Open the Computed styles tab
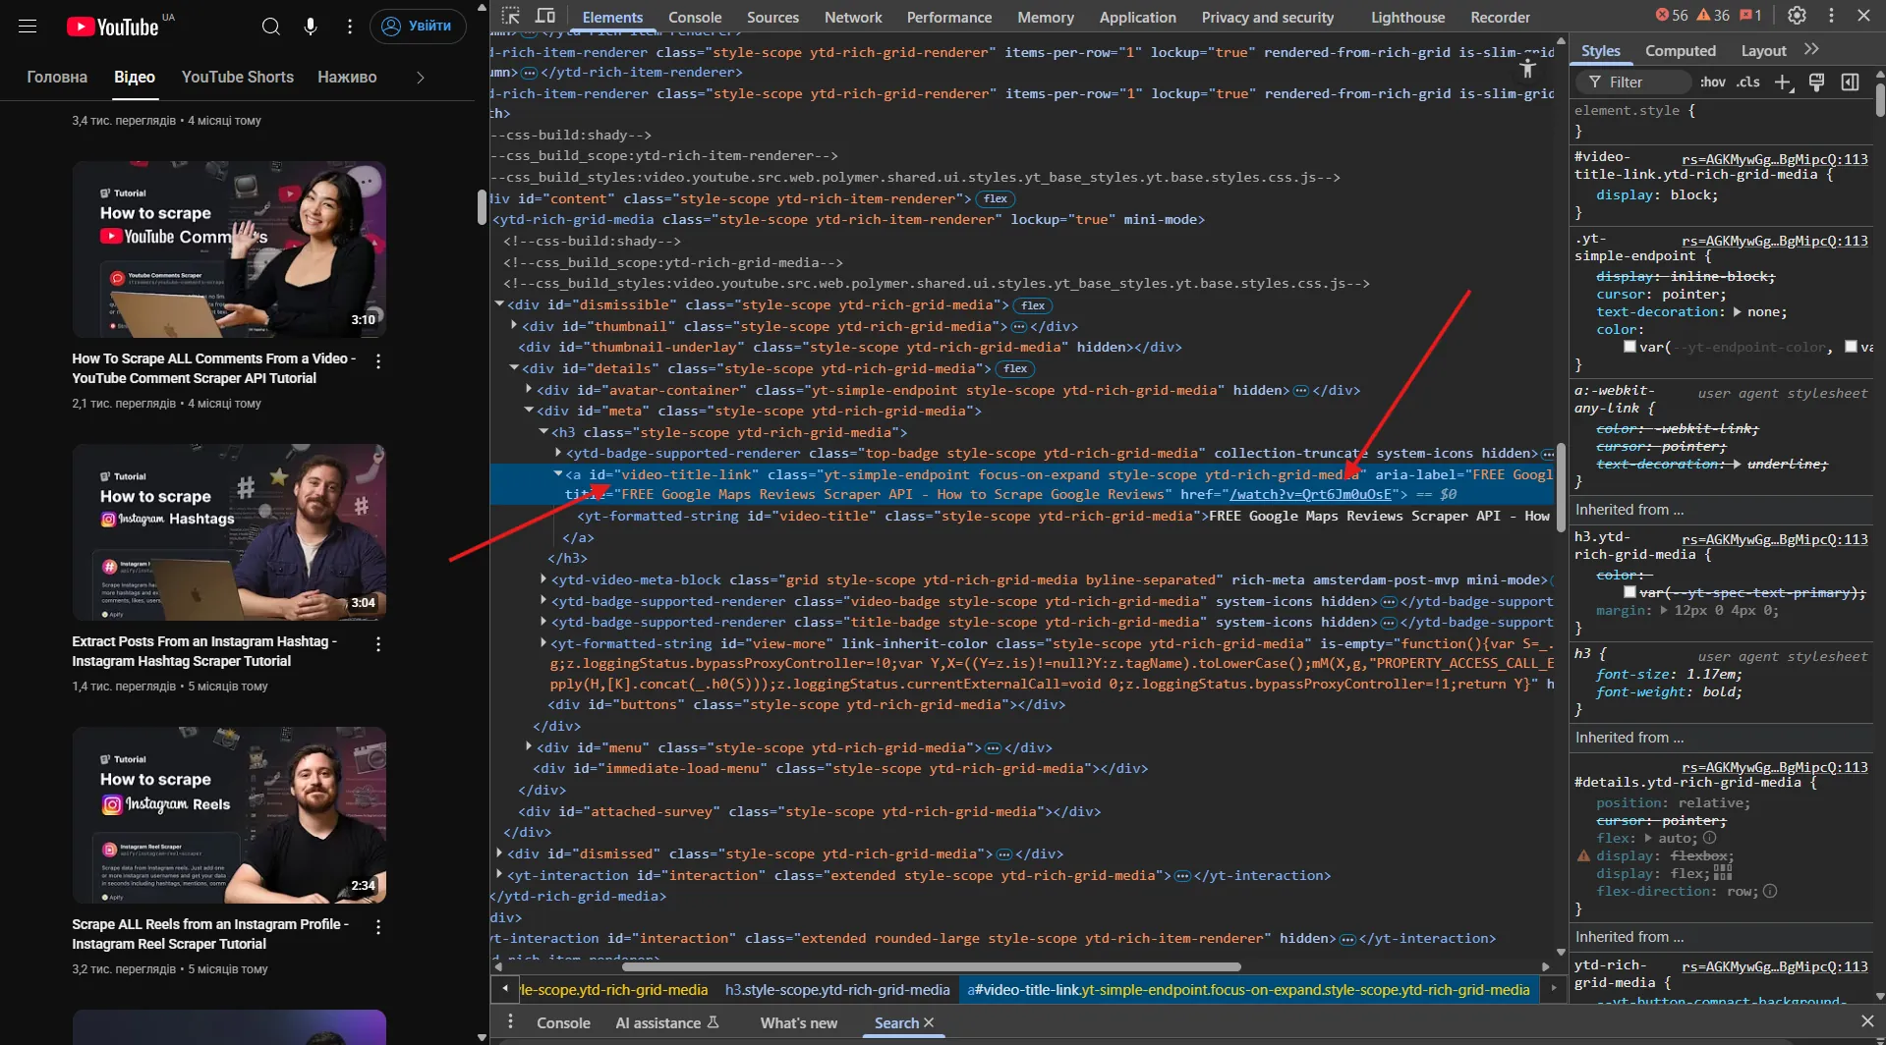Screen dimensions: 1886x1045 click(1680, 51)
